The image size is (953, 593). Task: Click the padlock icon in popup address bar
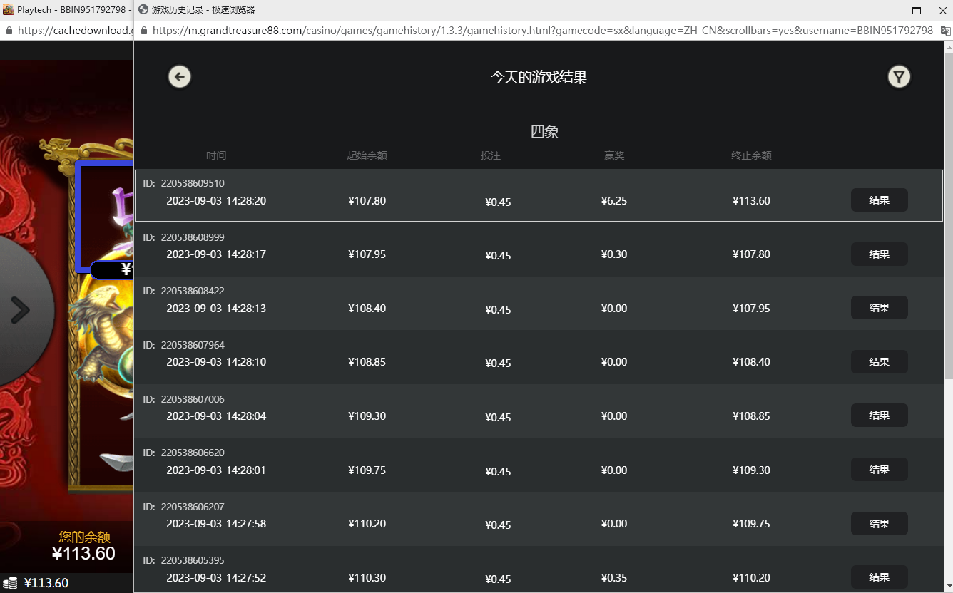point(144,31)
